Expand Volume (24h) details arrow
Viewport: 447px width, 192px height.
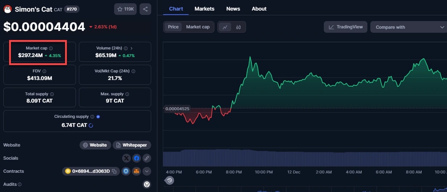pyautogui.click(x=132, y=48)
